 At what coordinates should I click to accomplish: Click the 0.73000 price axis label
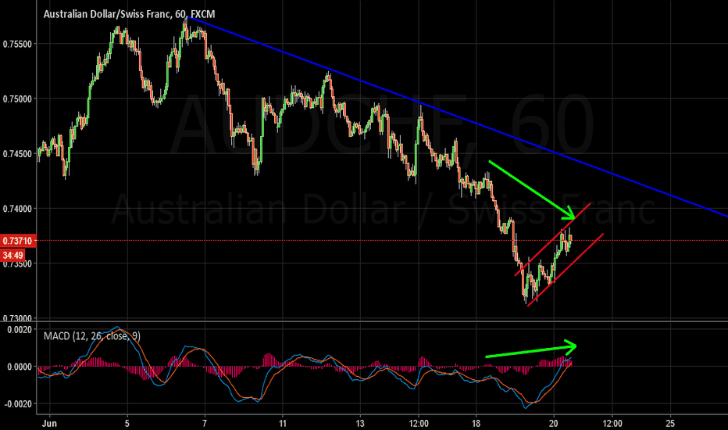(17, 318)
